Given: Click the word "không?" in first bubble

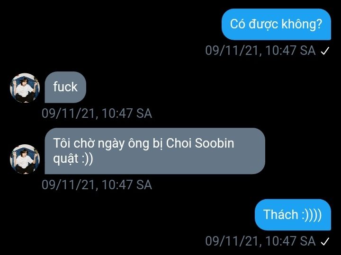Looking at the screenshot, I should [302, 24].
